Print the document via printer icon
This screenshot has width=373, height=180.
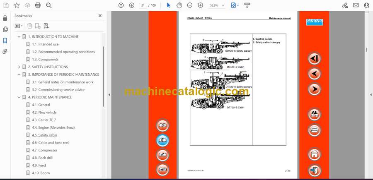[x=38, y=5]
